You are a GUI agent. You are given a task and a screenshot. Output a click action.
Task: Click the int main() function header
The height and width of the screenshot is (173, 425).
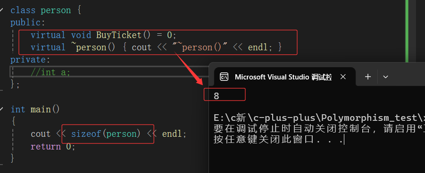point(35,110)
